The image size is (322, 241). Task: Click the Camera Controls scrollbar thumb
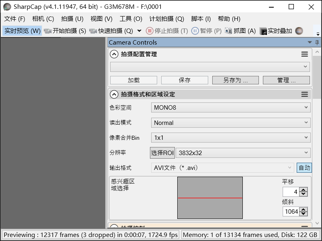[317, 78]
